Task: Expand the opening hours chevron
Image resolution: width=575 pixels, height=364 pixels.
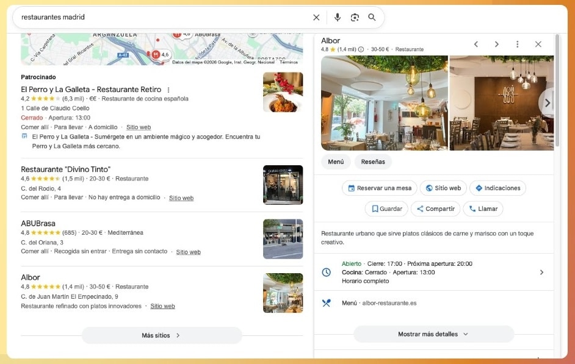Action: 541,272
